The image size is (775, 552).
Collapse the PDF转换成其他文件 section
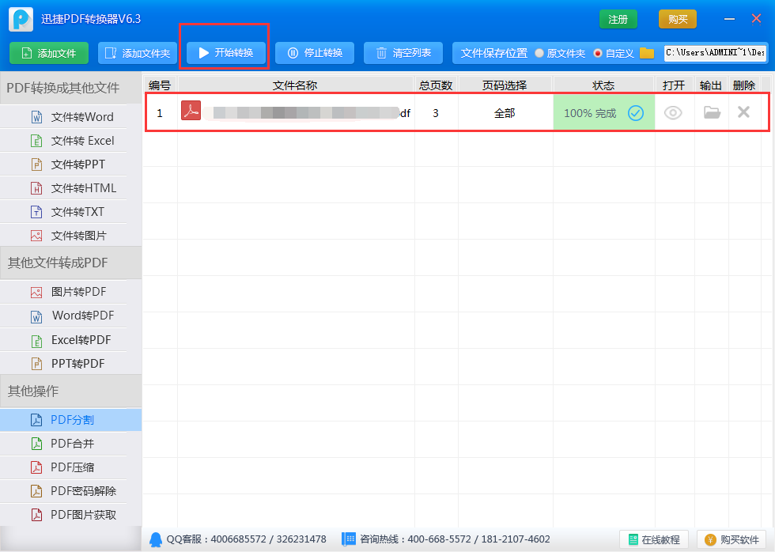tap(71, 88)
